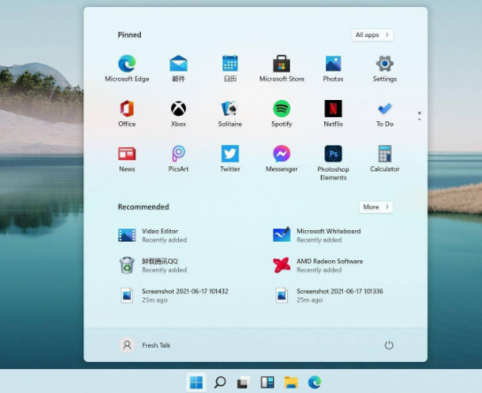482x393 pixels.
Task: Launch the Xbox app
Action: point(178,113)
